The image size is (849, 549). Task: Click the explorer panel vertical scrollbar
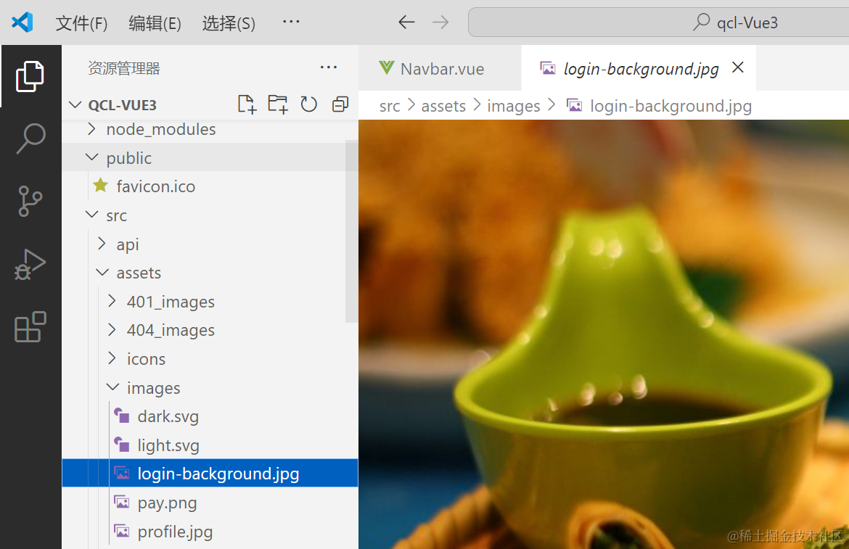pyautogui.click(x=351, y=232)
